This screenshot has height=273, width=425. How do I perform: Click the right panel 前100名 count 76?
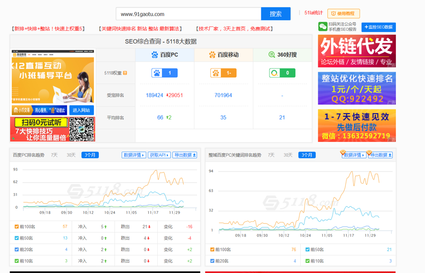click(x=294, y=250)
